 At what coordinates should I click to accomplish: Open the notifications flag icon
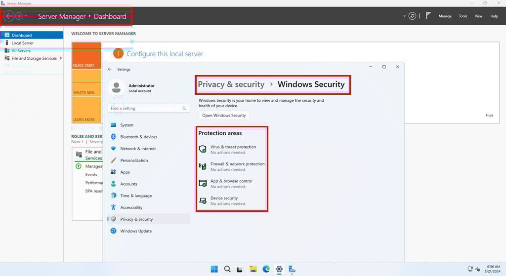tap(428, 16)
